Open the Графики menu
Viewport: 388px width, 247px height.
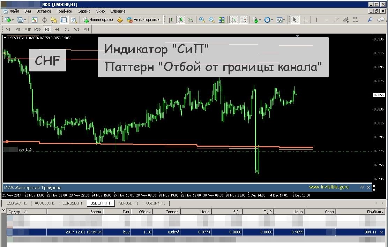coord(64,11)
